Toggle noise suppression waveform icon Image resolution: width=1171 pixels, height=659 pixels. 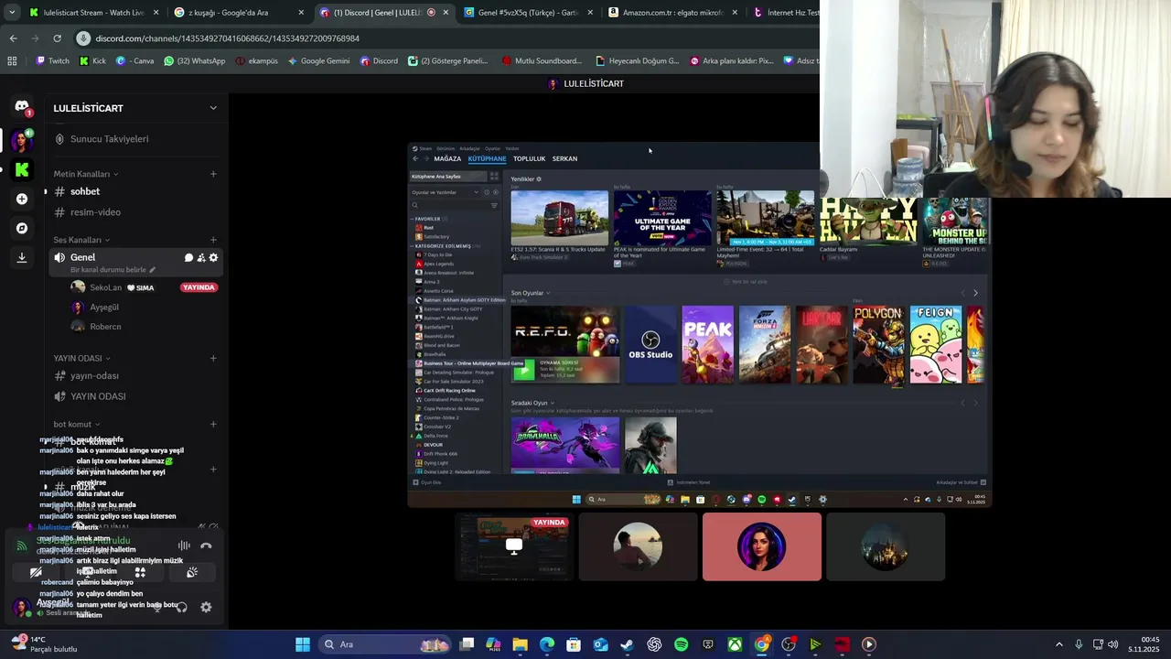tap(184, 546)
